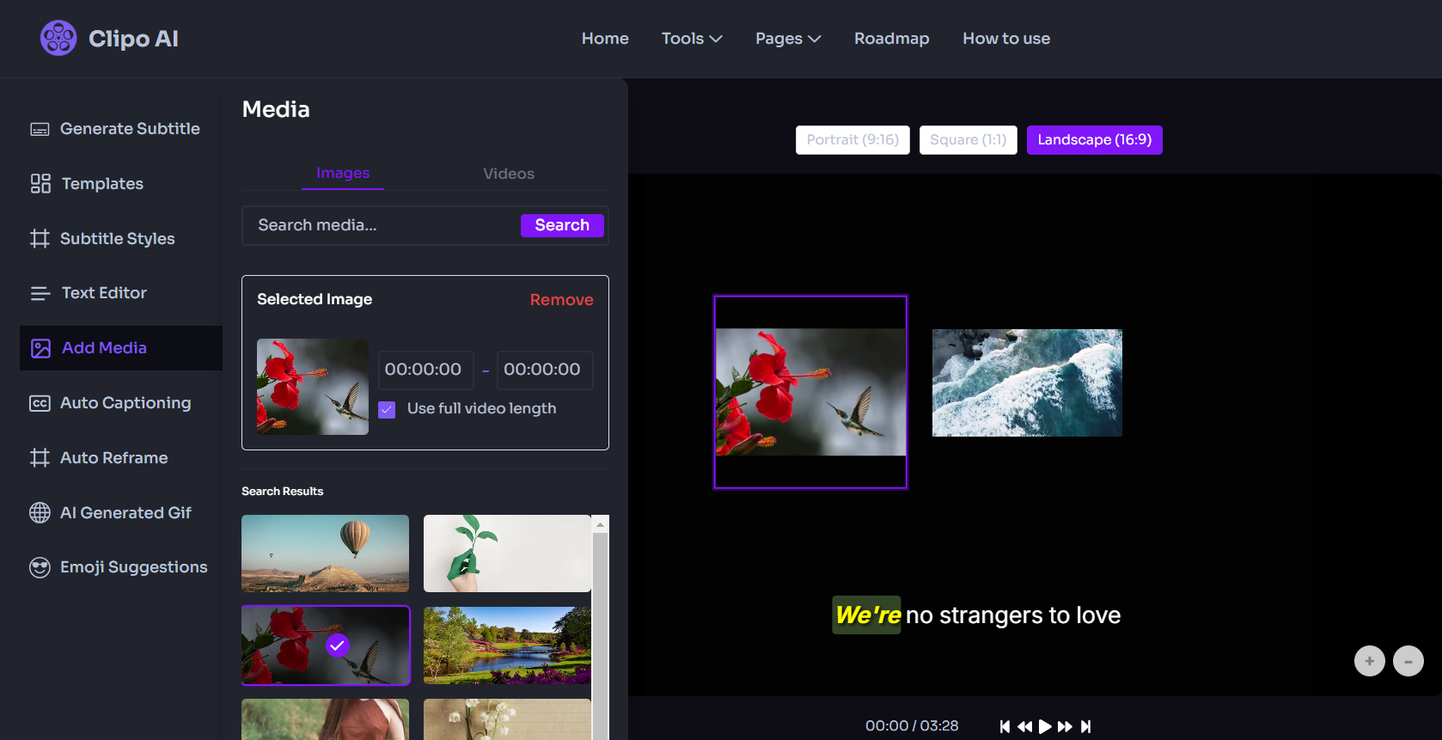Switch to the Images tab

343,173
